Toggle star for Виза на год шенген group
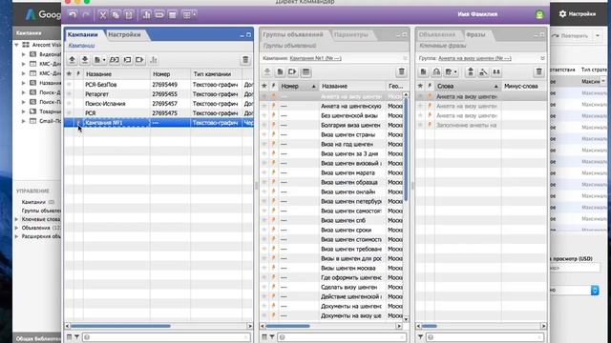611x343 pixels. pos(264,144)
